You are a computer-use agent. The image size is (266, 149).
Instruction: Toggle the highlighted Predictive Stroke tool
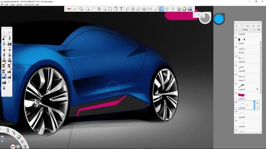coord(161,9)
